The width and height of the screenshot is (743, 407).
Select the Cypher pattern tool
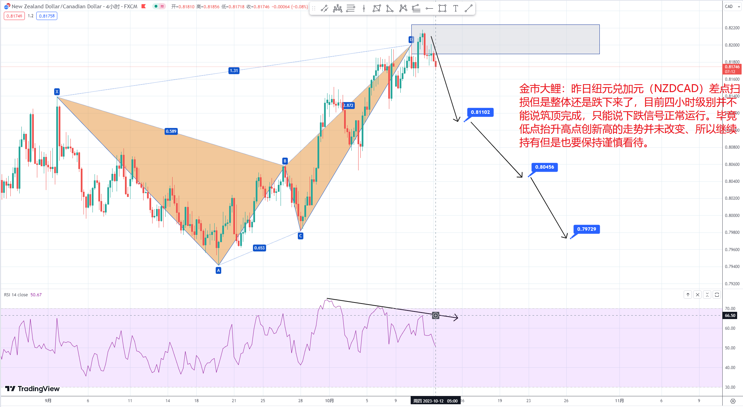coord(403,9)
